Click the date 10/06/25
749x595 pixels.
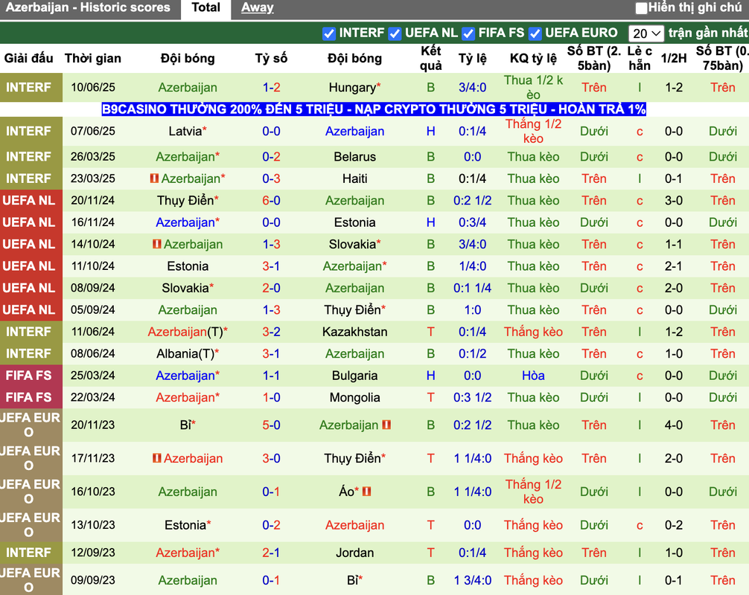point(92,88)
